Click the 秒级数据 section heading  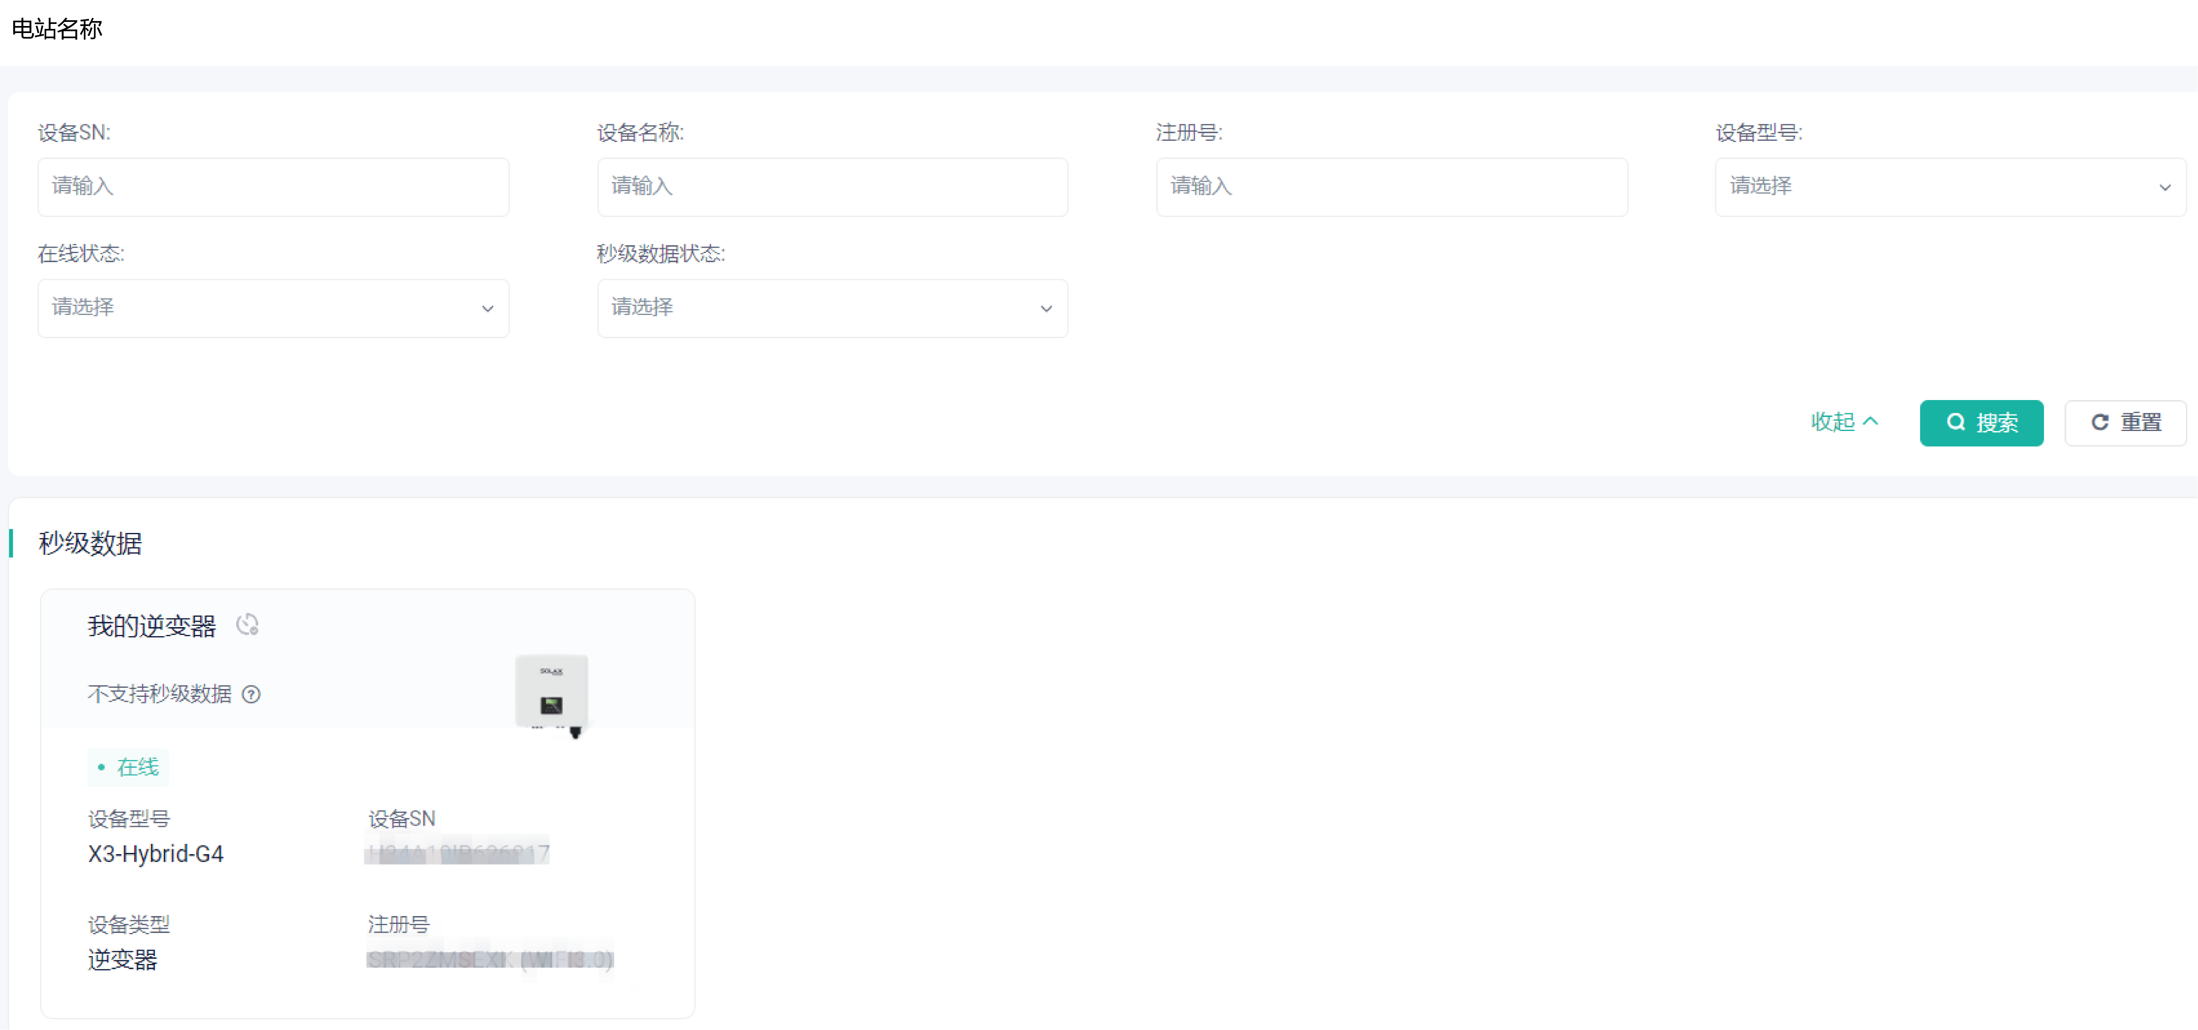[90, 544]
